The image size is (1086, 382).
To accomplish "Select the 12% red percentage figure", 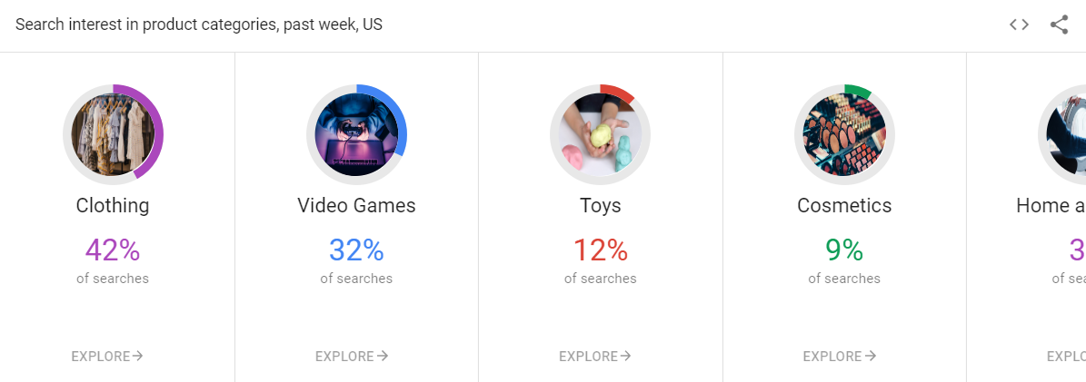I will [x=601, y=250].
